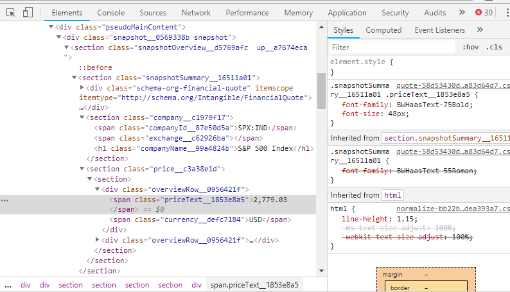The image size is (510, 292).
Task: Select the Styles sub-tab
Action: pyautogui.click(x=343, y=30)
